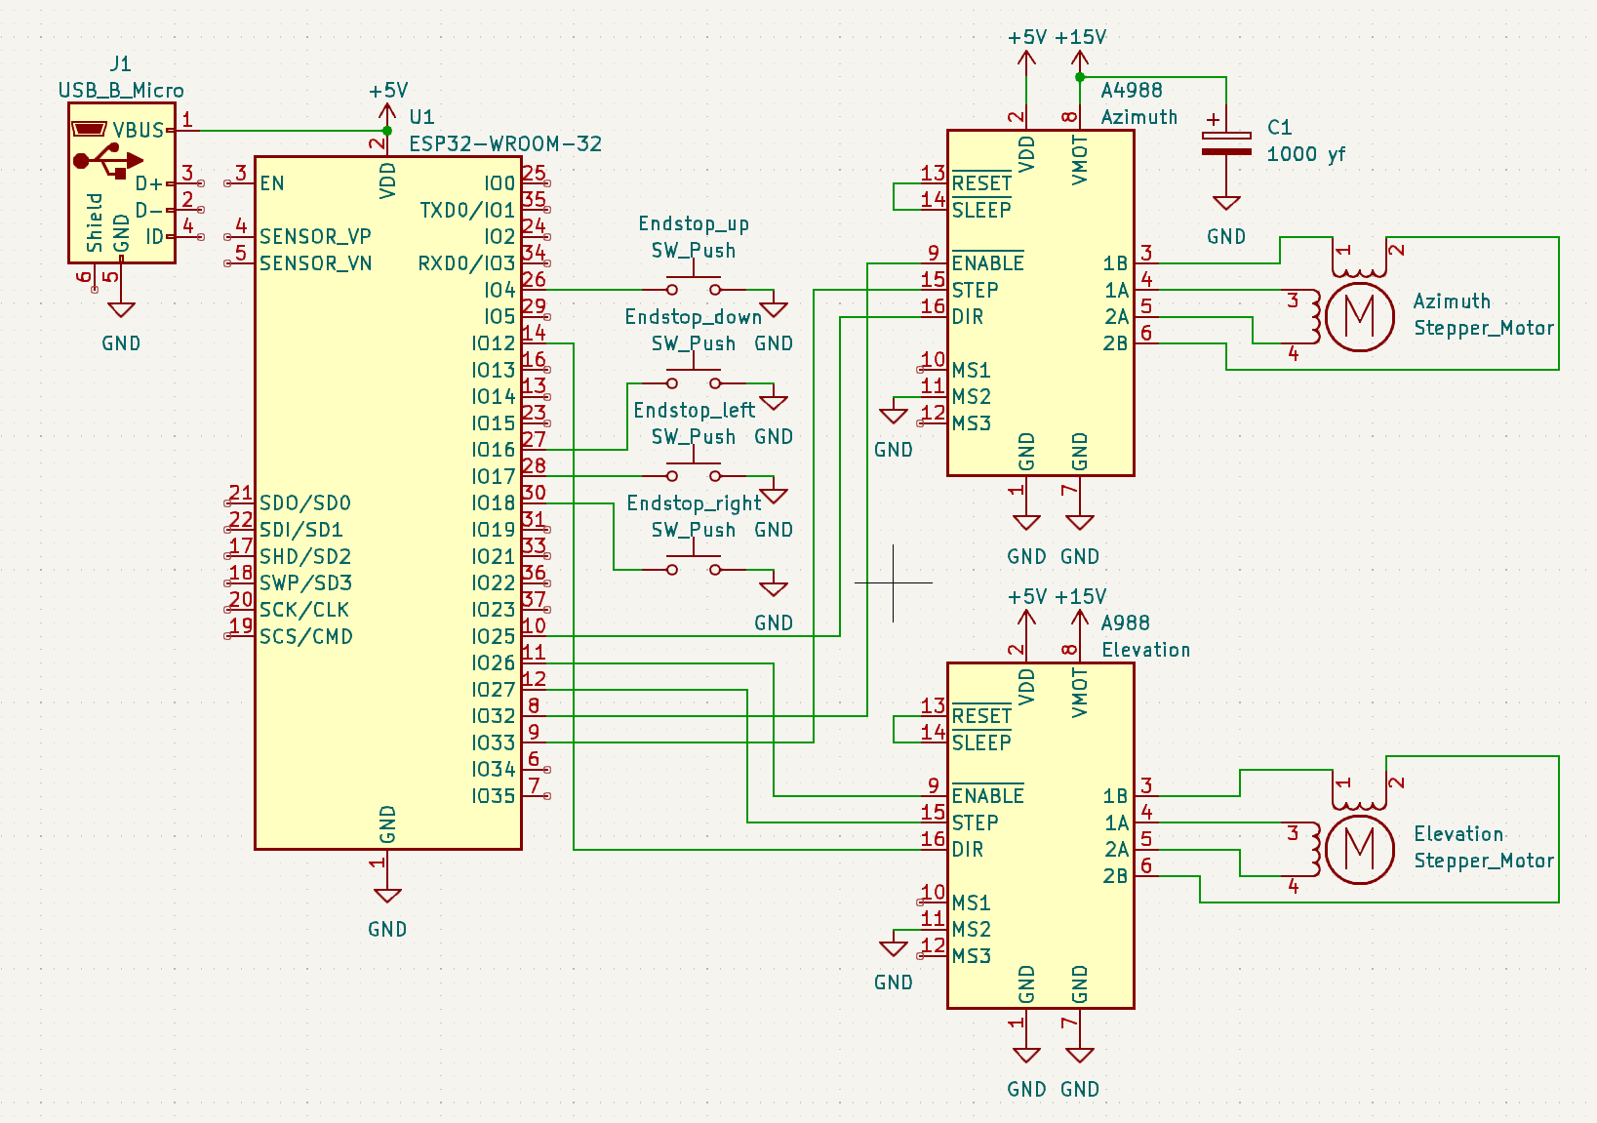The height and width of the screenshot is (1123, 1597).
Task: Click the SLEEP pin label on Elevation driver
Action: pyautogui.click(x=980, y=742)
